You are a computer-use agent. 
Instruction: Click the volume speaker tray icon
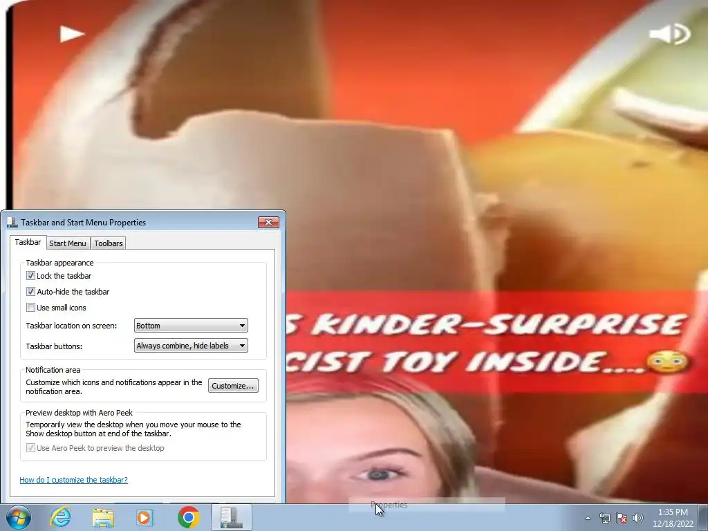pyautogui.click(x=638, y=518)
